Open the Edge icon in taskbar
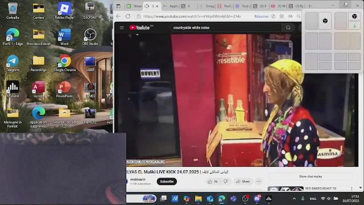This screenshot has height=205, width=364. (x=222, y=198)
